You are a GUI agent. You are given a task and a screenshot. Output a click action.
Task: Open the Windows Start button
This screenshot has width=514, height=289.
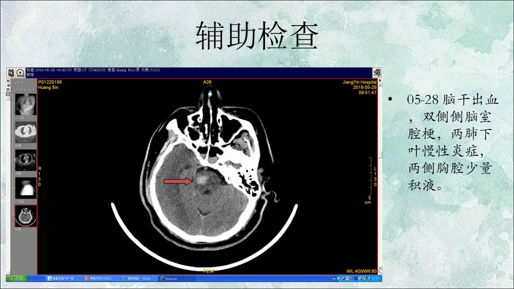click(x=16, y=278)
